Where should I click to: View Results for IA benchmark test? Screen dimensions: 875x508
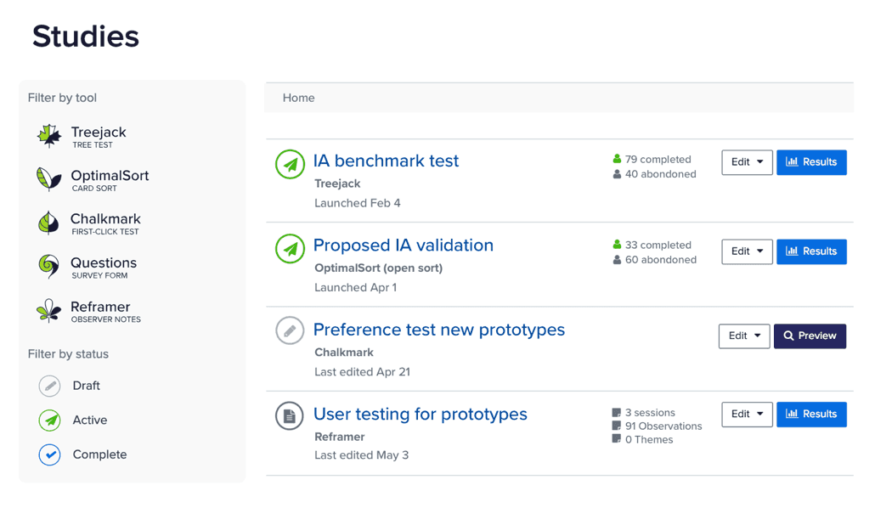click(812, 162)
